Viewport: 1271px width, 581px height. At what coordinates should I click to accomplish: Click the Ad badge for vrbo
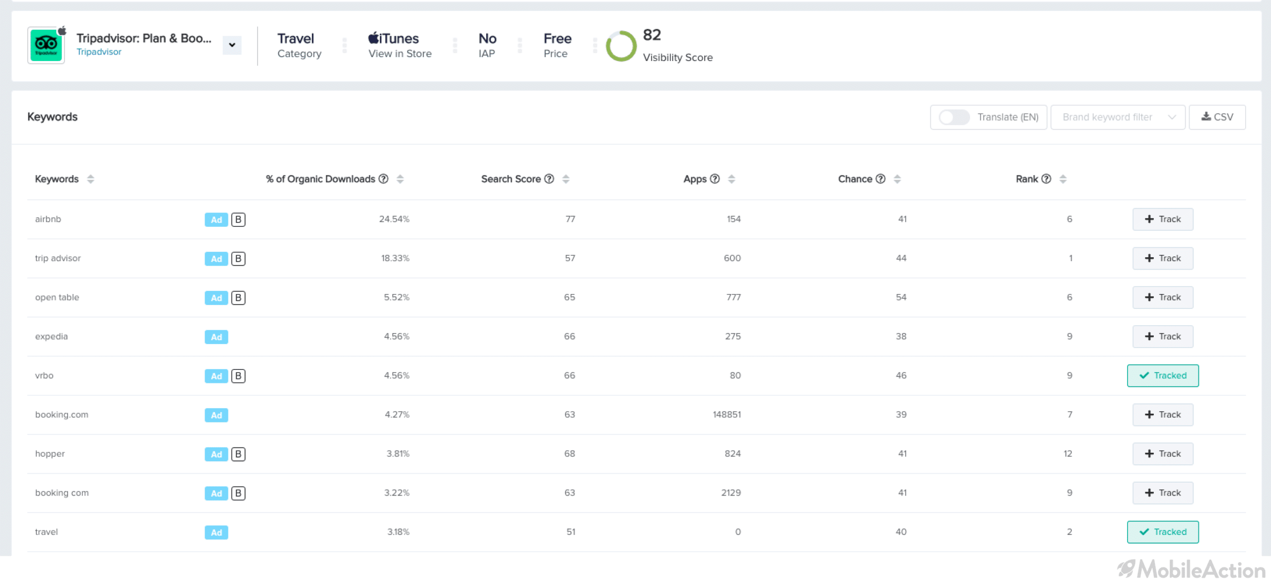[216, 376]
